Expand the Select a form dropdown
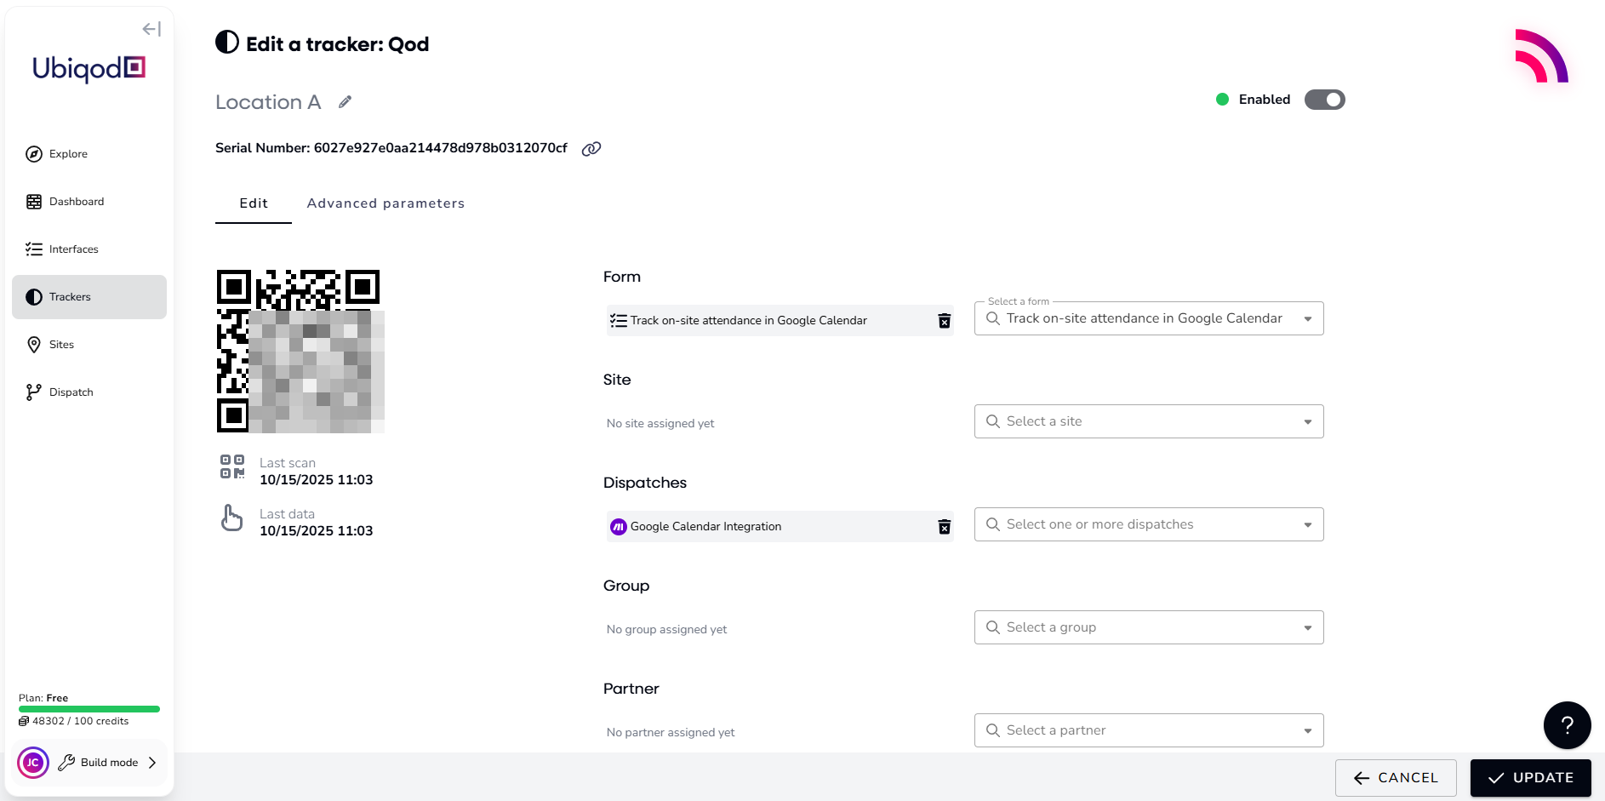1605x801 pixels. 1307,319
